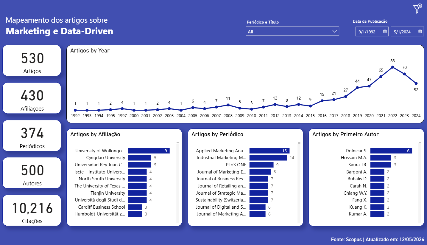Click the Dolnicar S. bar showing 6
The height and width of the screenshot is (245, 427).
pyautogui.click(x=392, y=151)
